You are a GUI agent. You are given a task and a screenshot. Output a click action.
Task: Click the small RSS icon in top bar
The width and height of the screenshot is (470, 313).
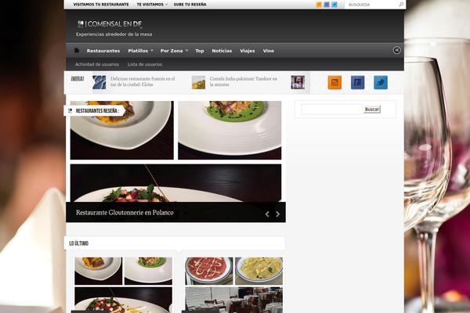[x=319, y=5]
